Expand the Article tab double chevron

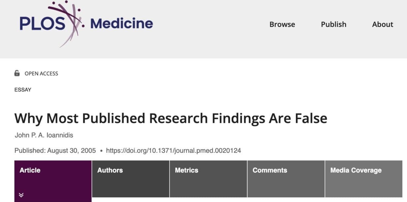click(21, 195)
